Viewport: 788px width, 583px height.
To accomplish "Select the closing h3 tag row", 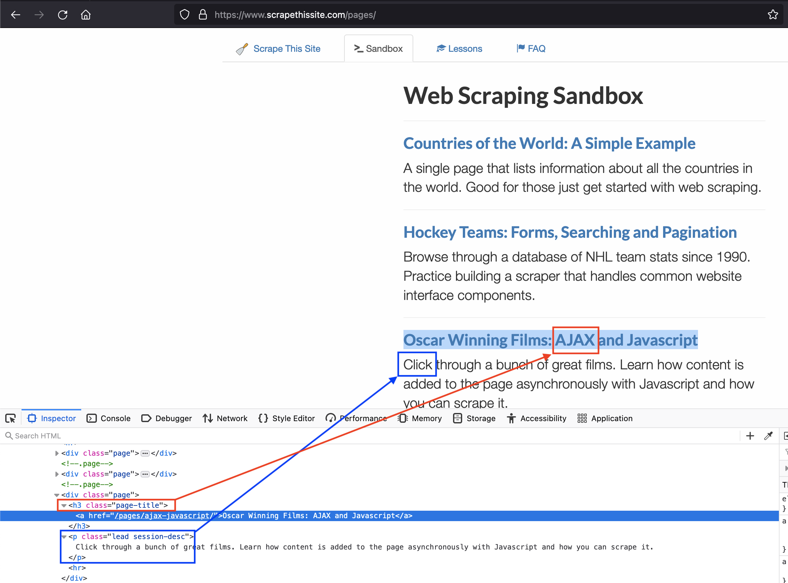I will 79,527.
